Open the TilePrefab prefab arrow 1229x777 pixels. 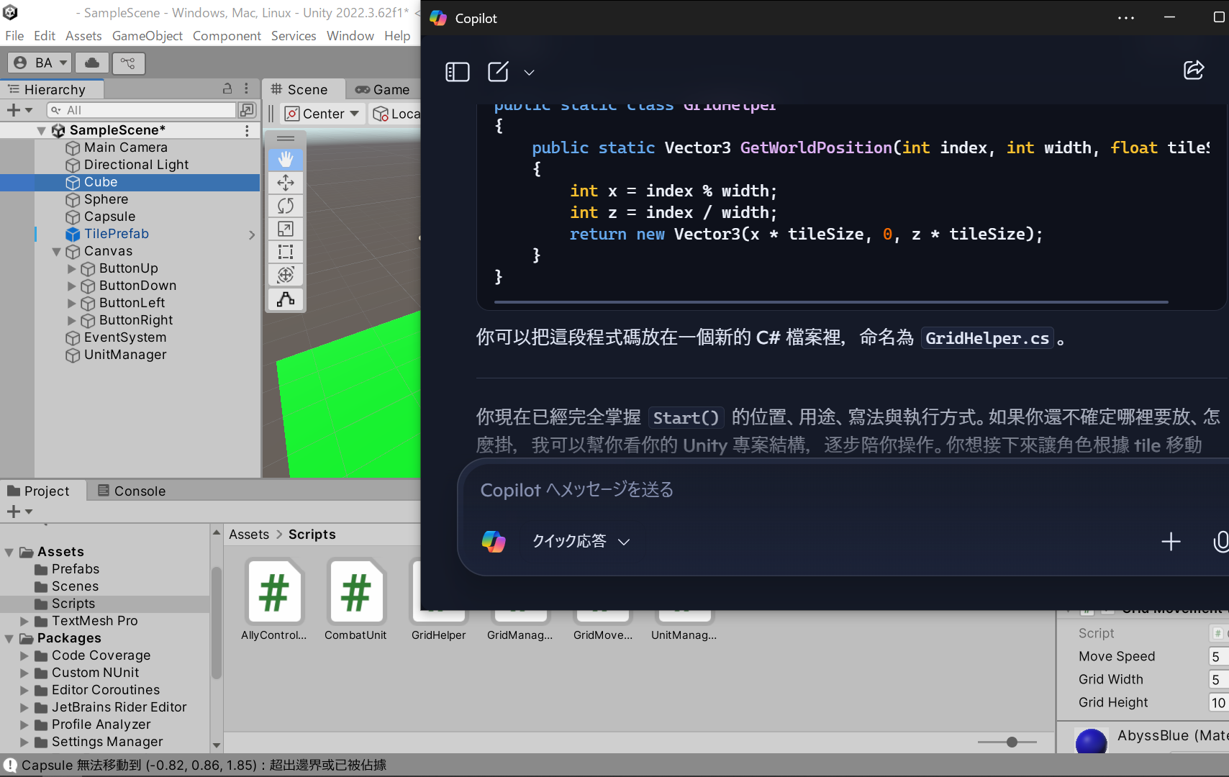pyautogui.click(x=251, y=235)
